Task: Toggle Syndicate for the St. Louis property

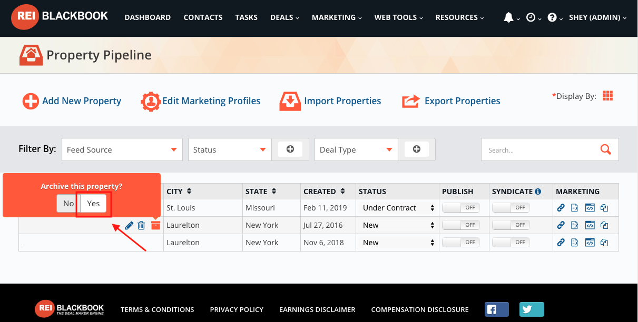Action: pos(511,208)
